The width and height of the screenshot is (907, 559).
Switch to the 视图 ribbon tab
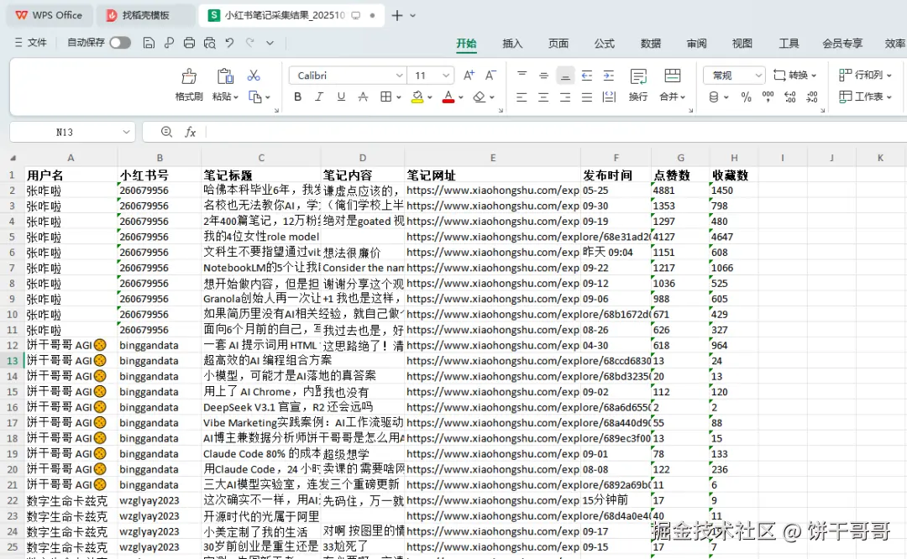[x=742, y=44]
